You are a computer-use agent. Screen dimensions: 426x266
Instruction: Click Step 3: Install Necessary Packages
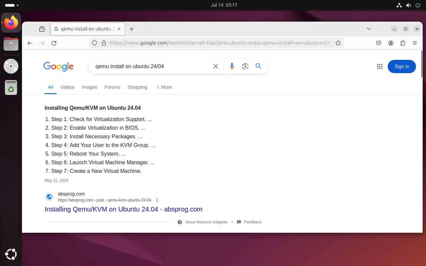click(97, 136)
